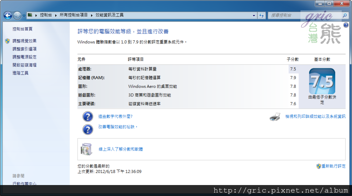This screenshot has height=196, width=352.
Task: Minimize the control panel window
Action: point(320,3)
